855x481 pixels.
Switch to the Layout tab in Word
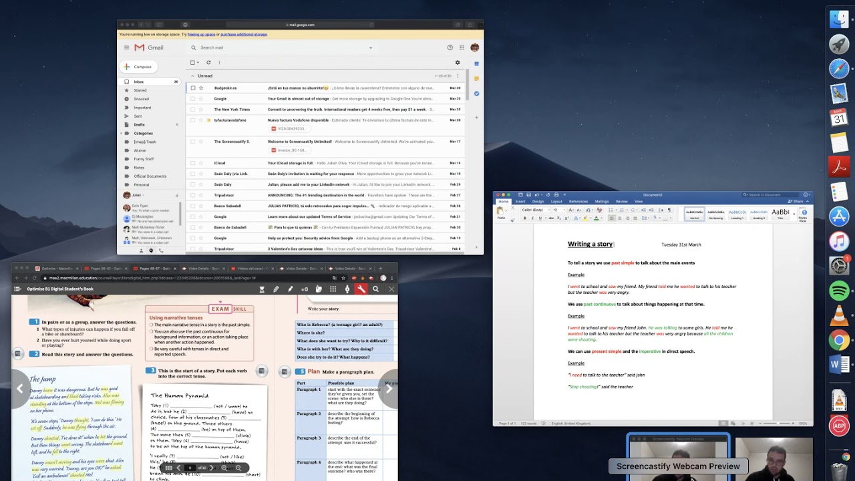pos(556,201)
